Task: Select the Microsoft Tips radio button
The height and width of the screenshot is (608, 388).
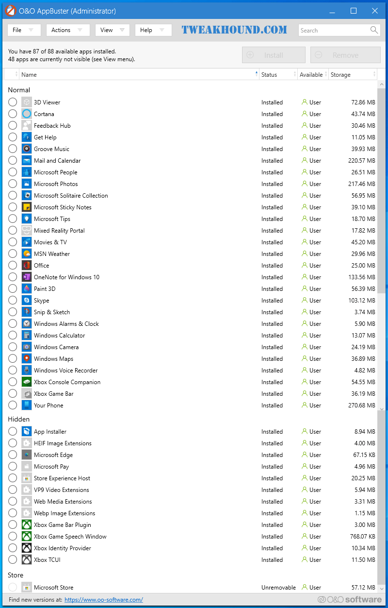Action: 13,219
